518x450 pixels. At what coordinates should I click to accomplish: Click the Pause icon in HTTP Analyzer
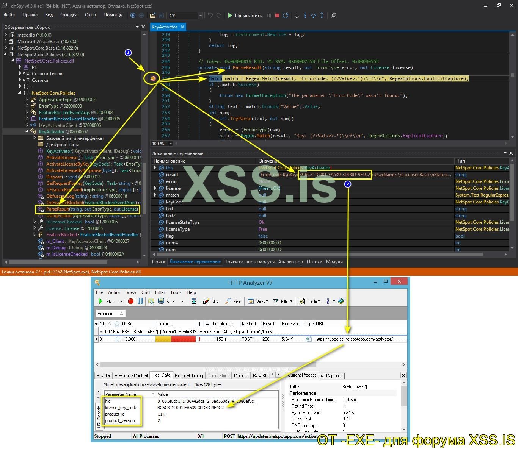pyautogui.click(x=140, y=301)
